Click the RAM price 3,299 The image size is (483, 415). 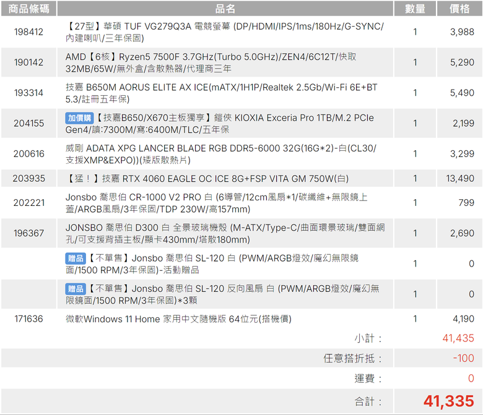pos(462,153)
